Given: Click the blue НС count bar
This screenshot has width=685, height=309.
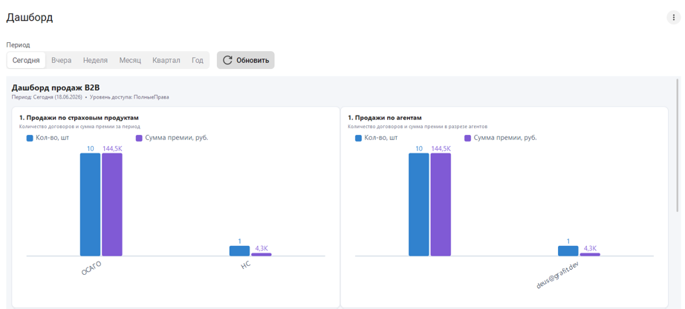Looking at the screenshot, I should 239,251.
